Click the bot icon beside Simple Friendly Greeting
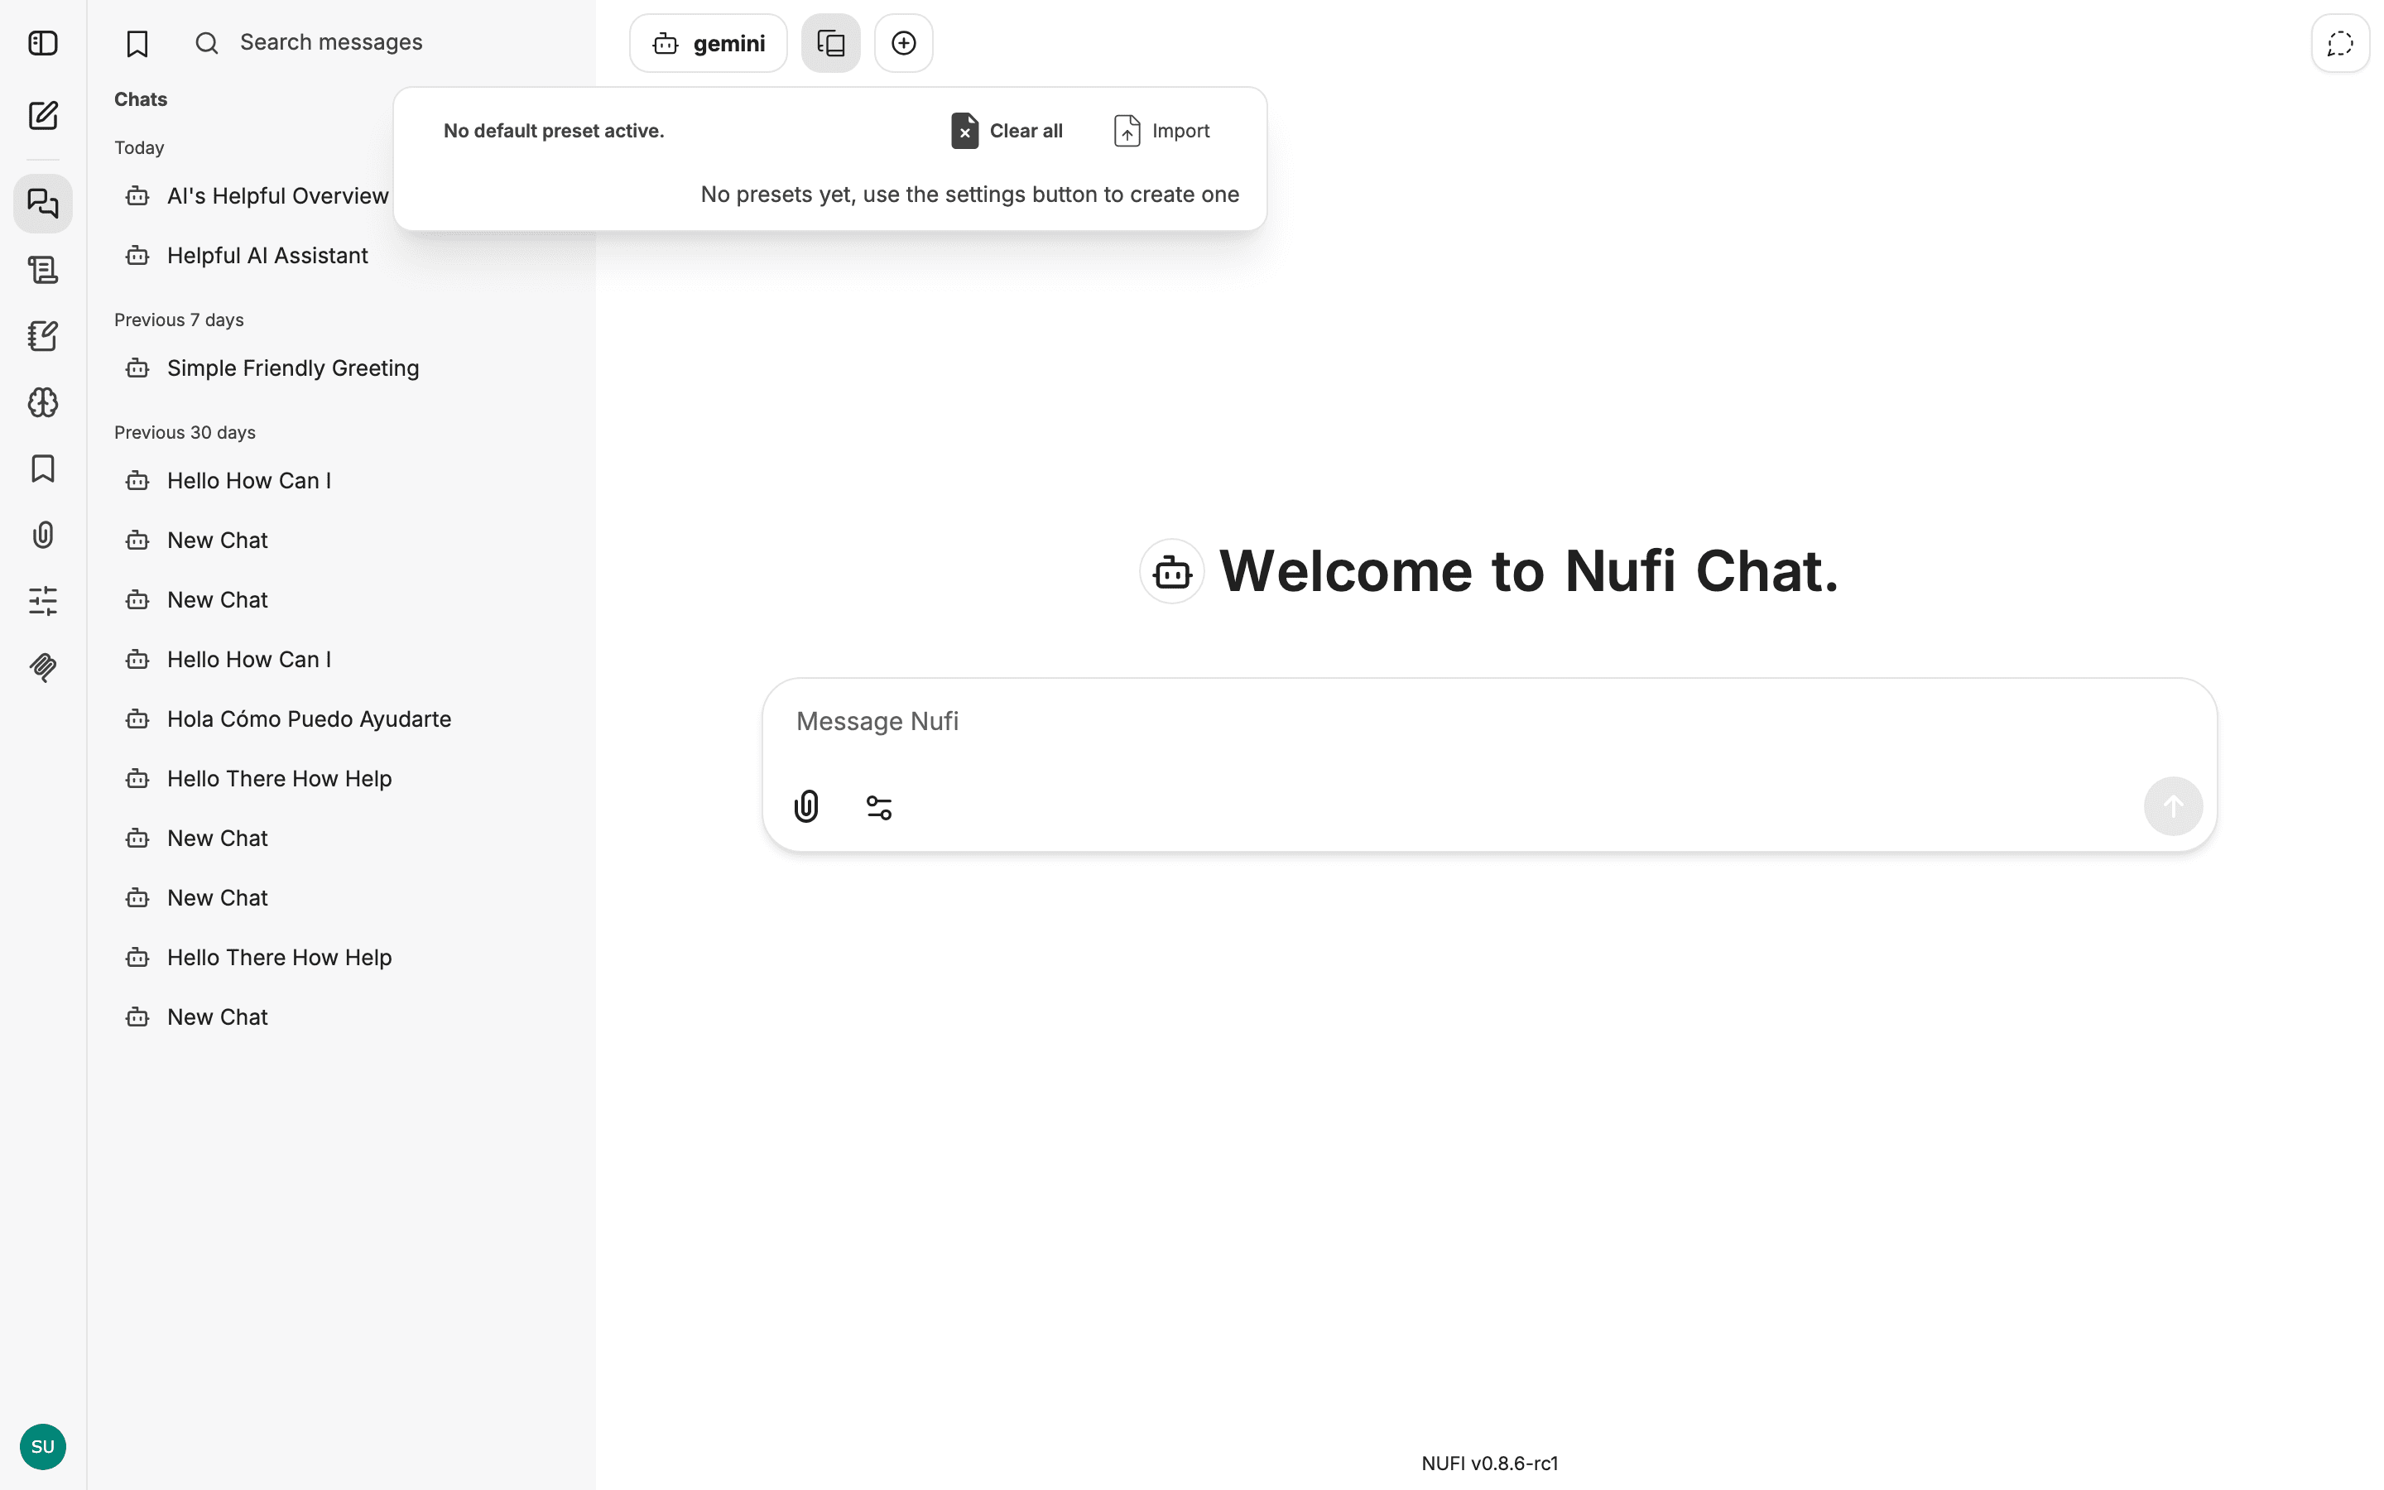The image size is (2384, 1490). [137, 368]
